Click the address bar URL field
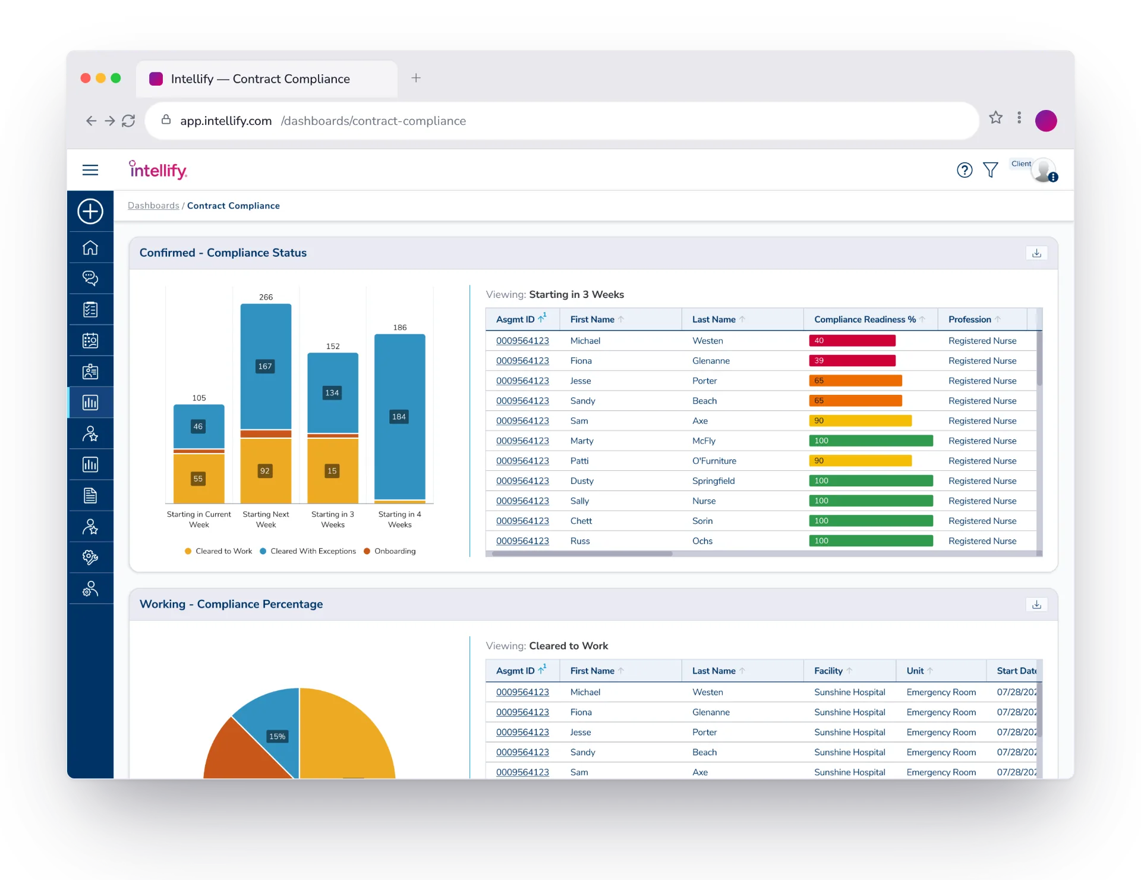Screen dimensions: 1141x880 562,121
